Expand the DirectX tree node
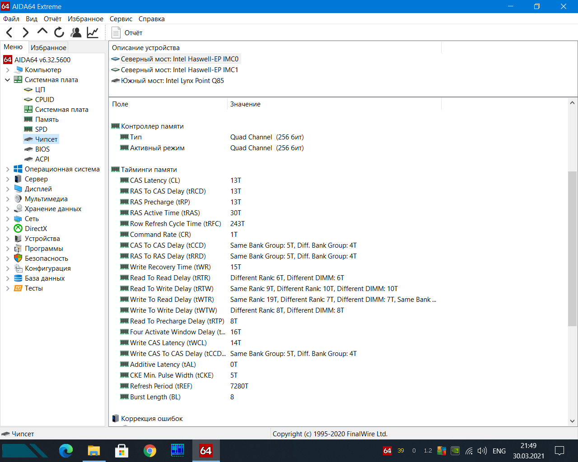The image size is (578, 462). coord(8,229)
